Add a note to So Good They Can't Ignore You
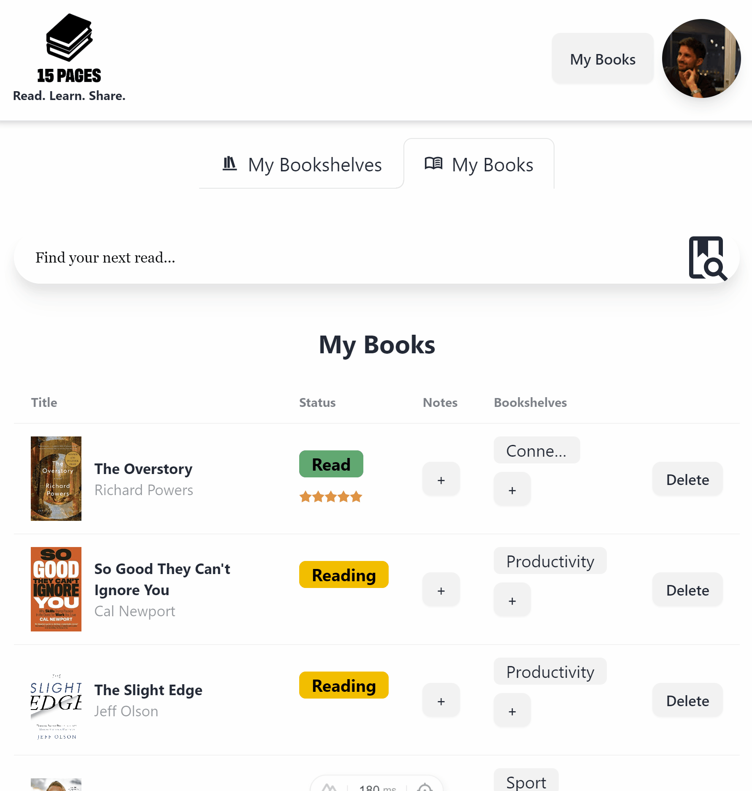 click(441, 590)
